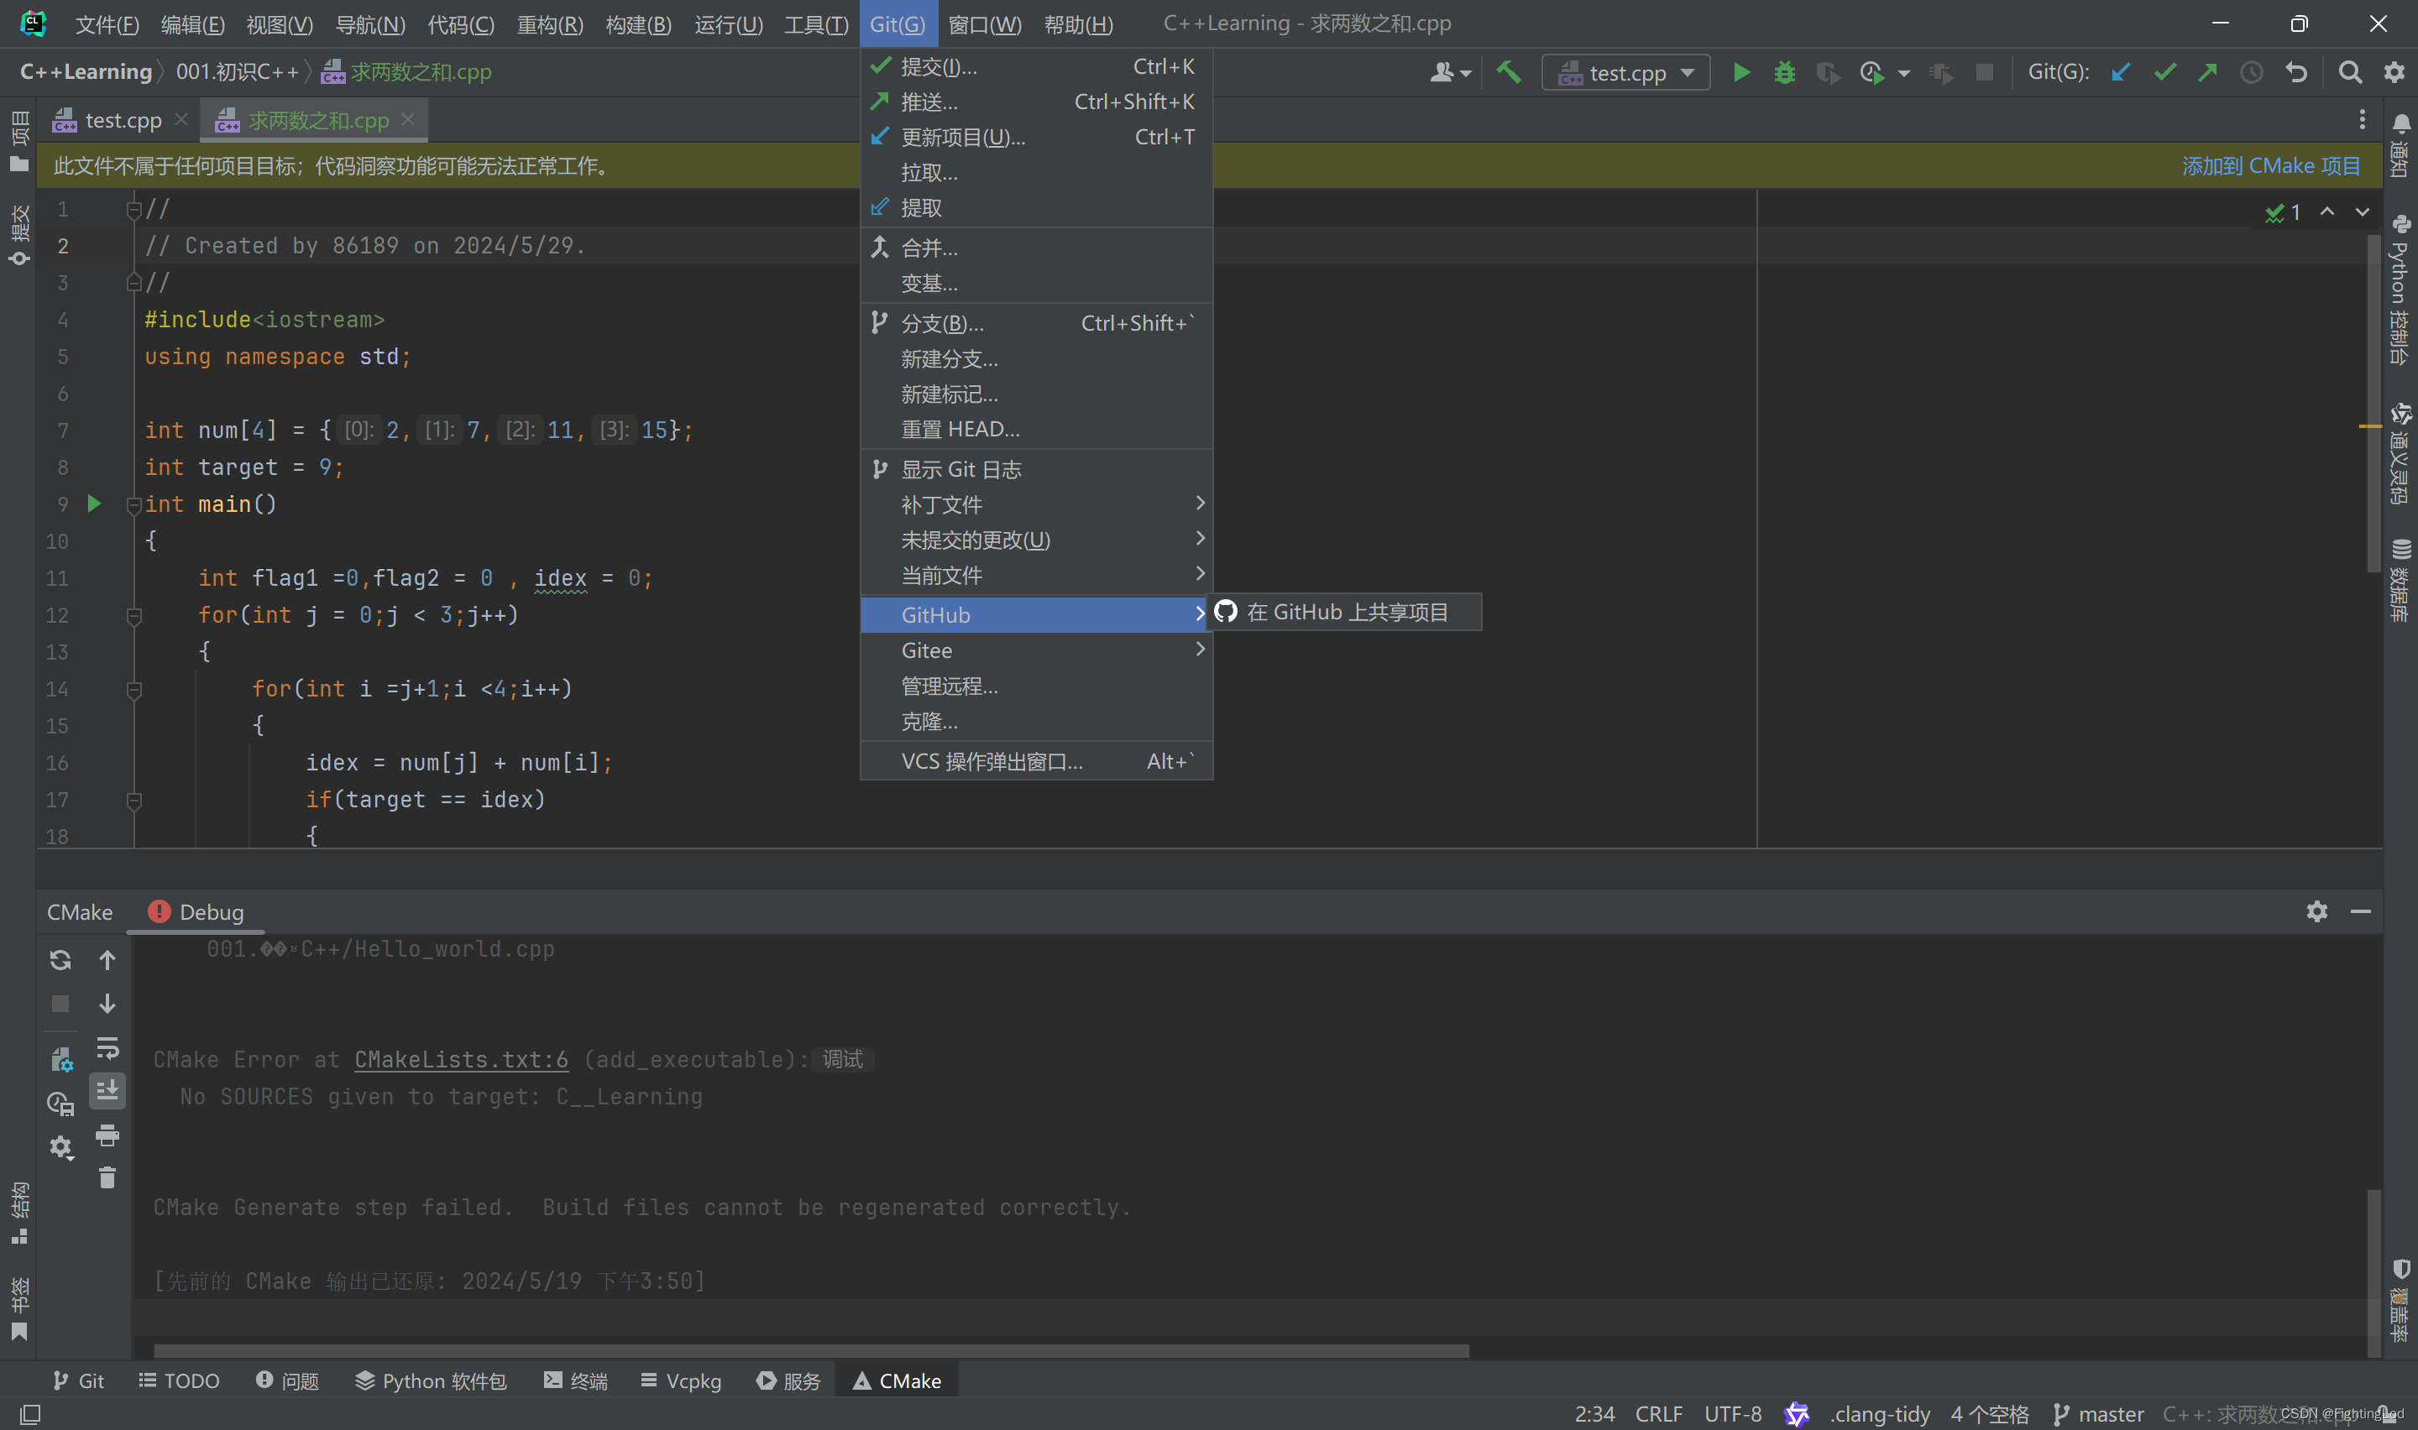Click UTF-8 encoding in status bar

click(1732, 1413)
